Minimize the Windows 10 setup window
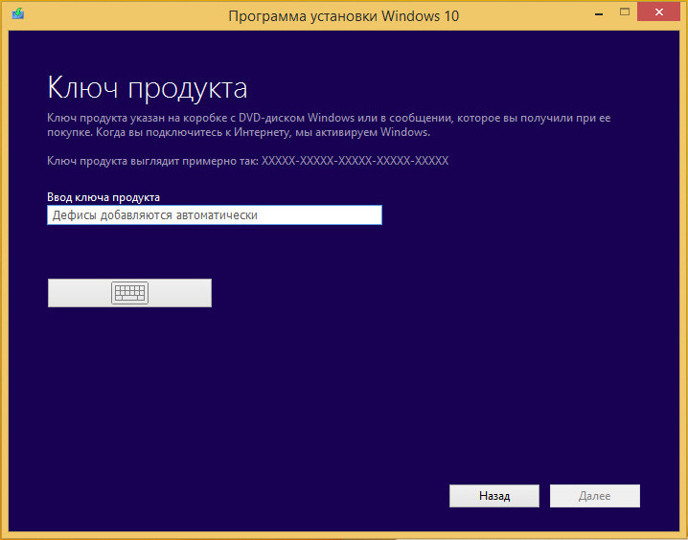 (599, 13)
